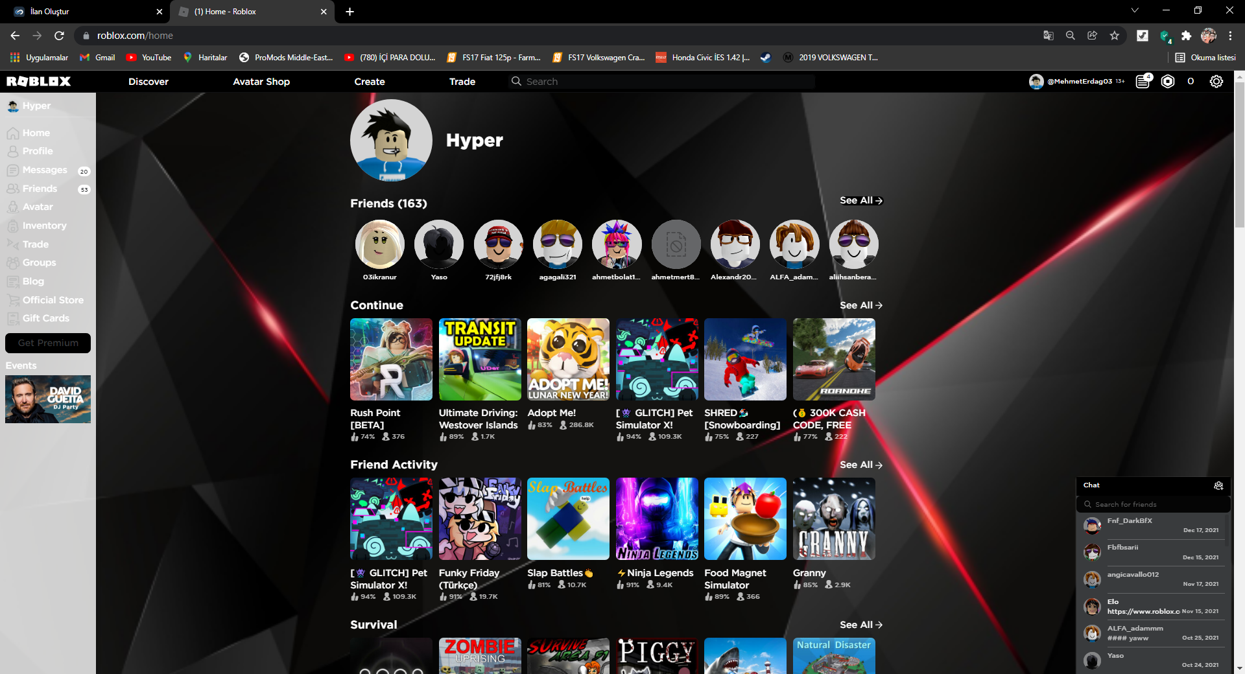Open chat with angicavallo012
The image size is (1245, 674).
point(1153,579)
